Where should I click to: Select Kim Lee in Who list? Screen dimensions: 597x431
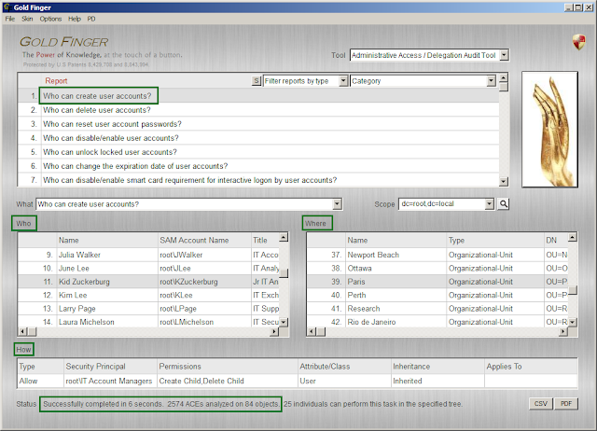coord(148,295)
